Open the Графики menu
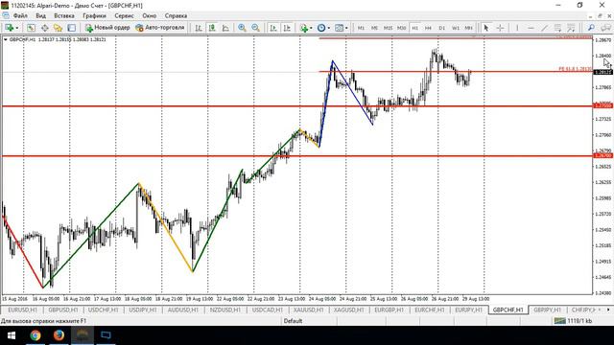The height and width of the screenshot is (345, 614). pos(94,15)
